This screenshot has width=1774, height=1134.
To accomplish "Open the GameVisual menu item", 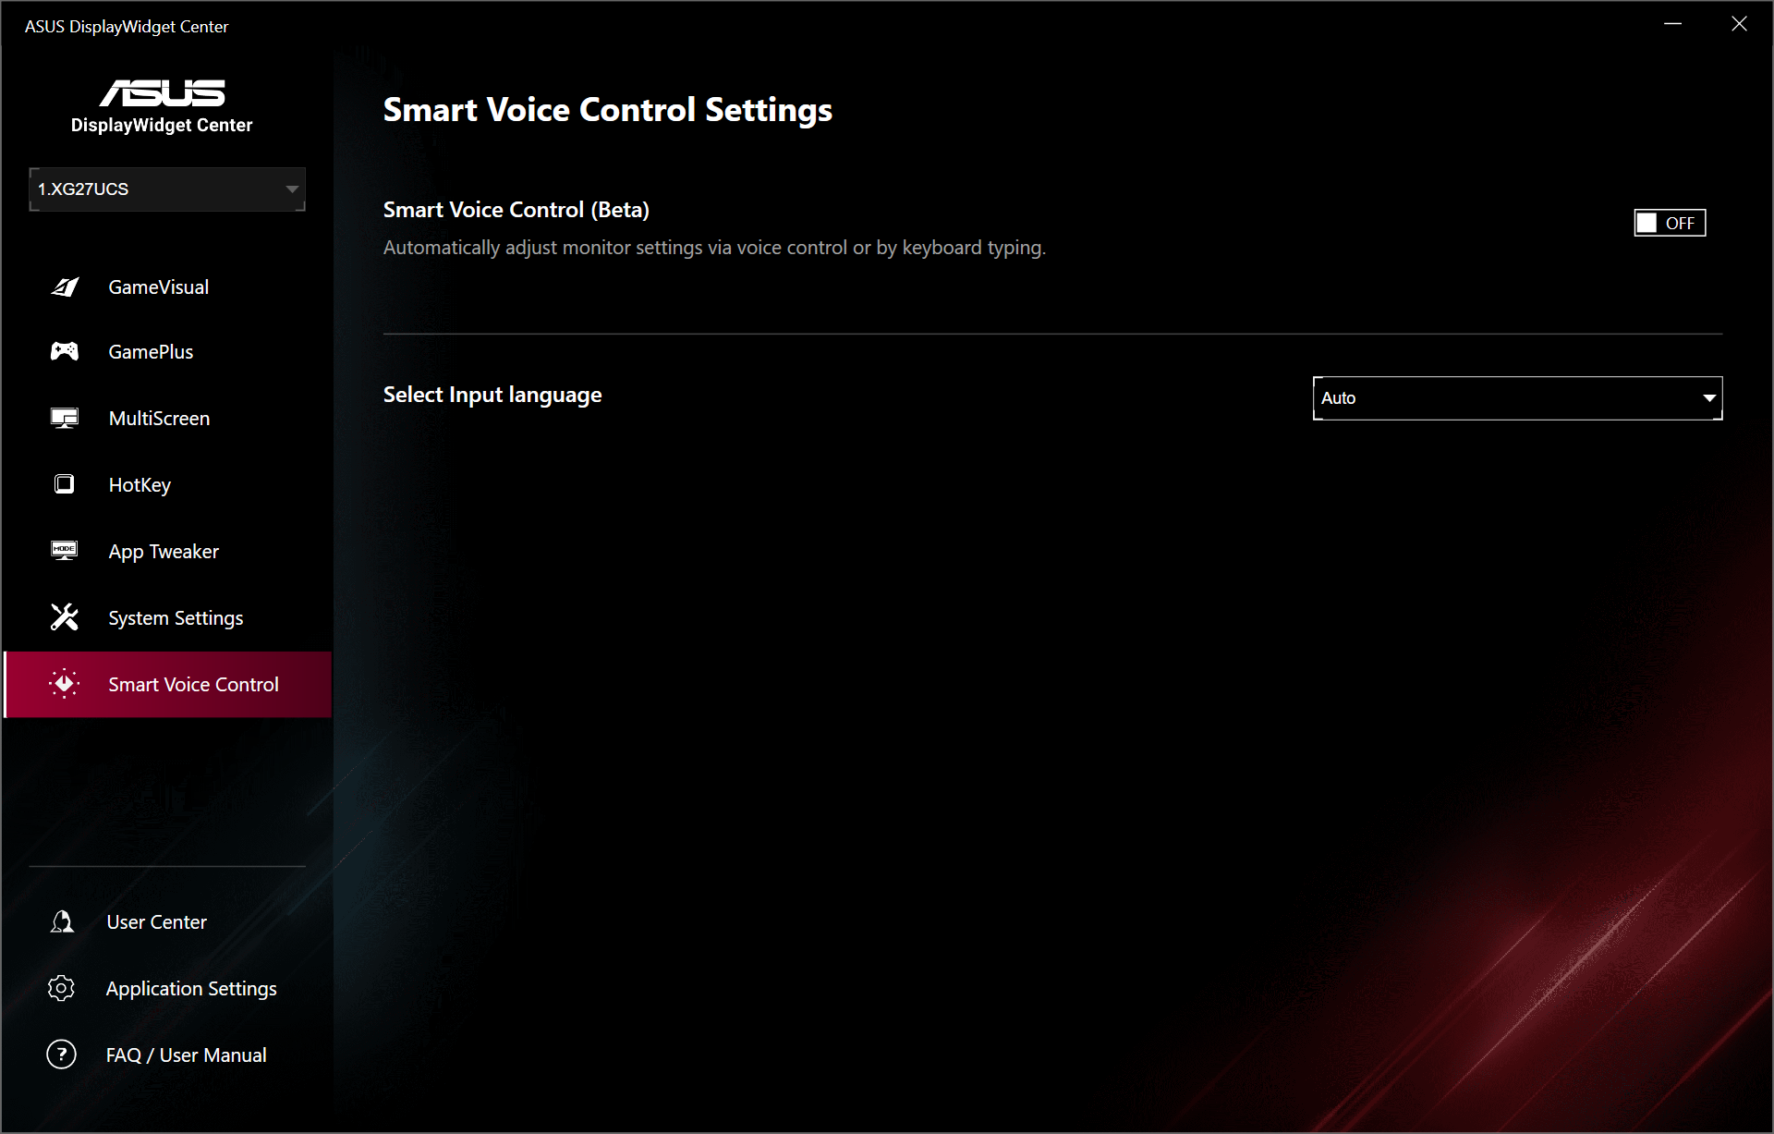I will click(158, 287).
